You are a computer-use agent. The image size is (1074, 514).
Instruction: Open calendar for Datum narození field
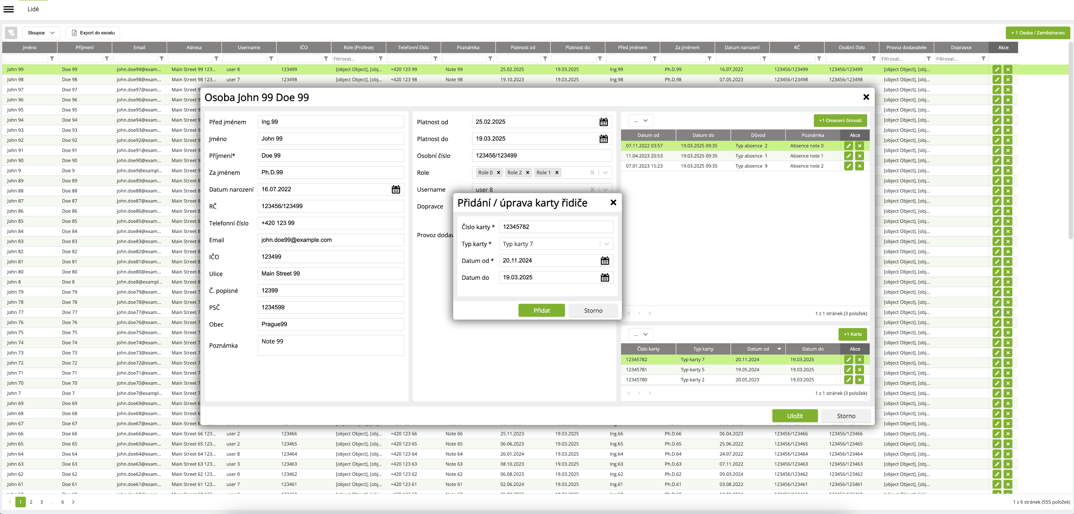coord(396,189)
